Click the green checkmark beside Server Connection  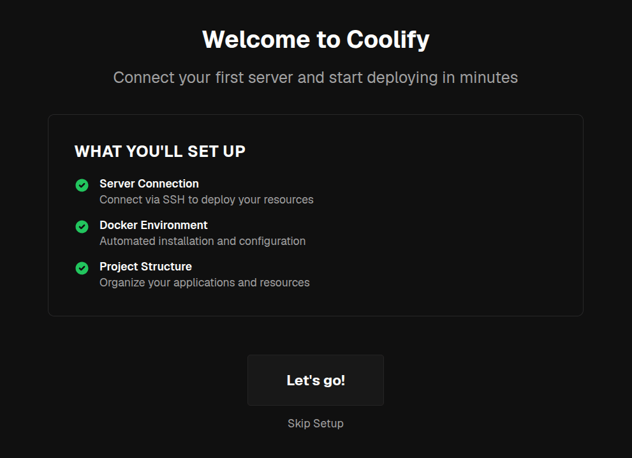pyautogui.click(x=82, y=185)
